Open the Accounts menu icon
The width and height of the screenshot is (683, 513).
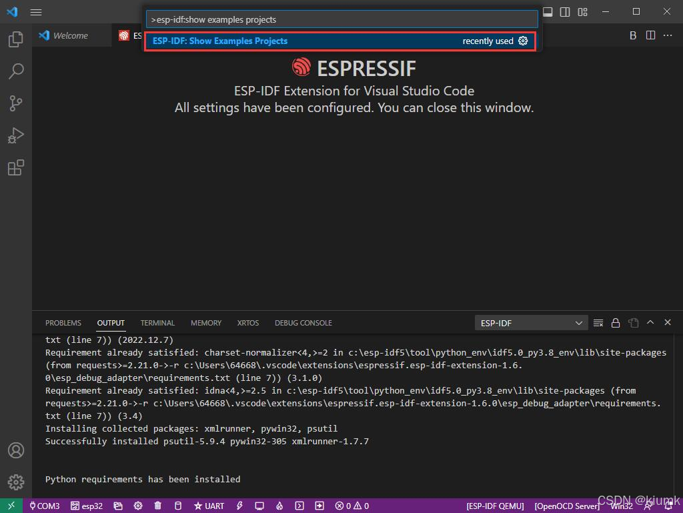coord(16,450)
